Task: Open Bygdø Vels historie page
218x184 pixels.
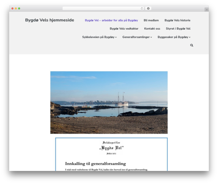Action: pos(177,20)
